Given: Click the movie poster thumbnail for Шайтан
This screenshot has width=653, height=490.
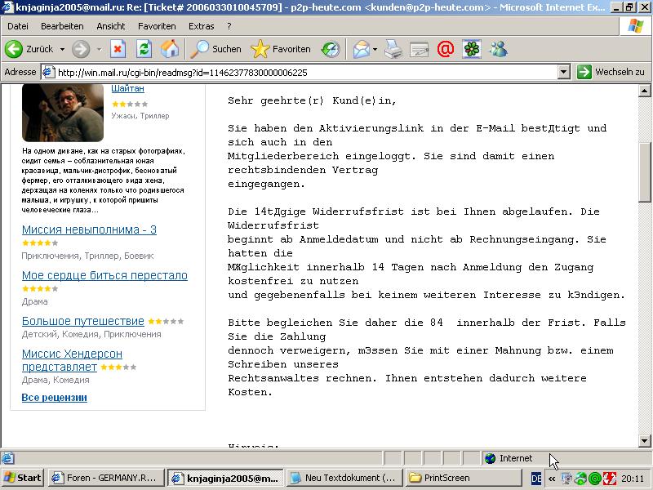Looking at the screenshot, I should pos(51,112).
